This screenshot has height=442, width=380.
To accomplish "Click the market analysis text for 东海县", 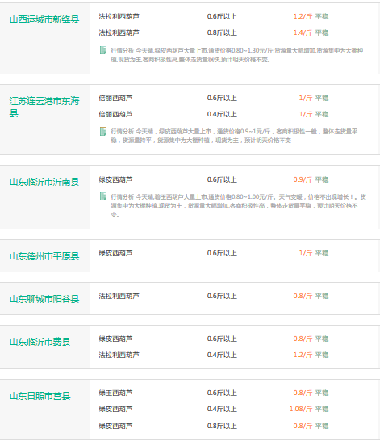I will 234,136.
